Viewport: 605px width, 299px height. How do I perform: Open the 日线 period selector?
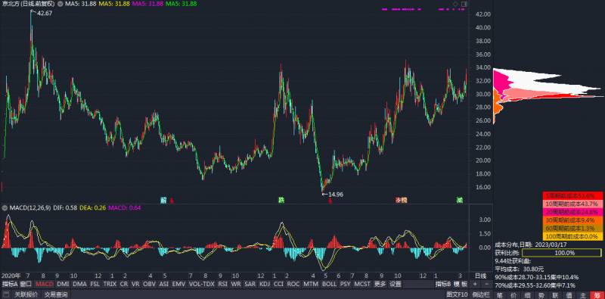[x=481, y=276]
